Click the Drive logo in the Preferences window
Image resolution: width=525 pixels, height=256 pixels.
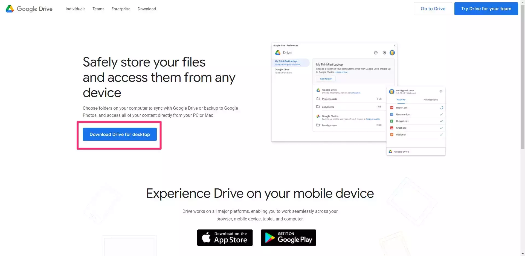point(278,53)
